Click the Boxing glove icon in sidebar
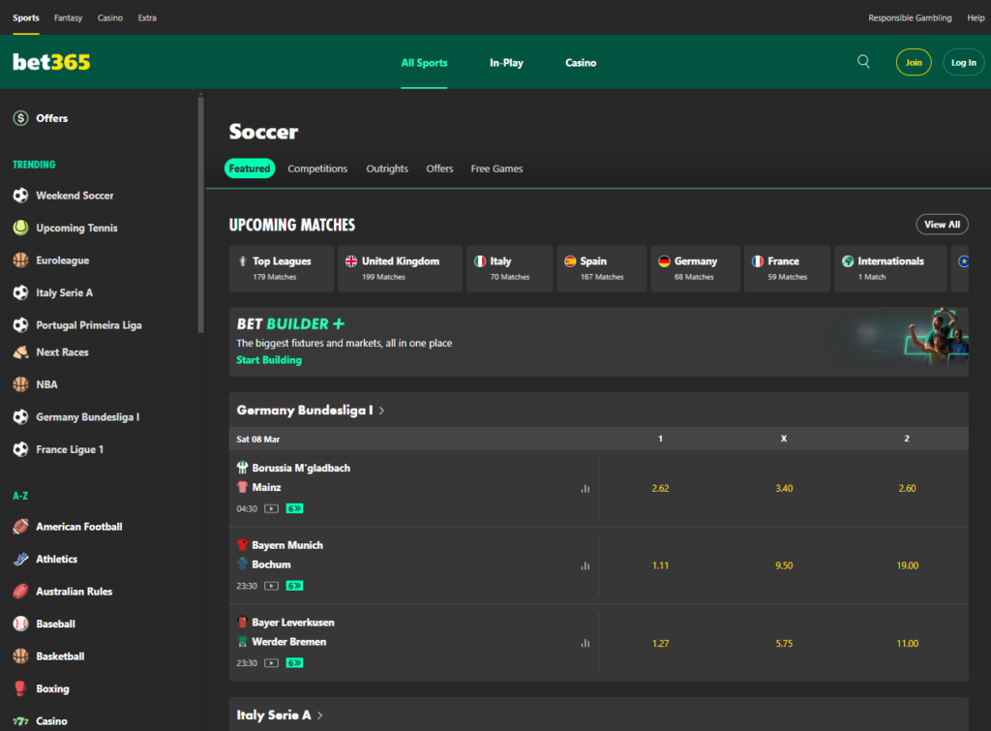991x731 pixels. (x=20, y=688)
